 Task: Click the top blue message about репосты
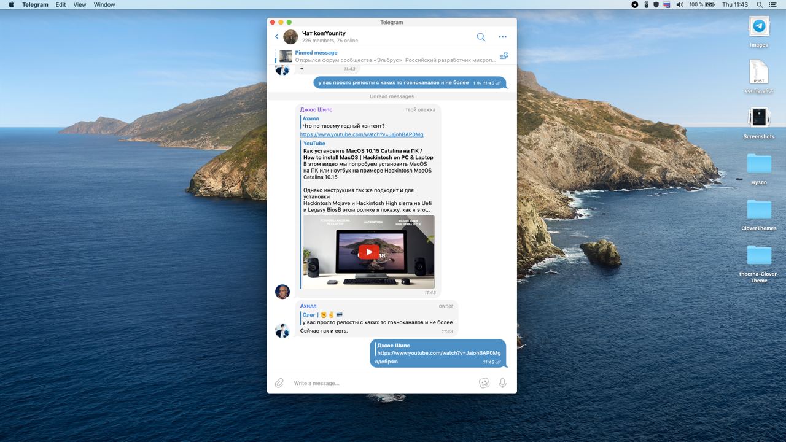click(x=410, y=83)
